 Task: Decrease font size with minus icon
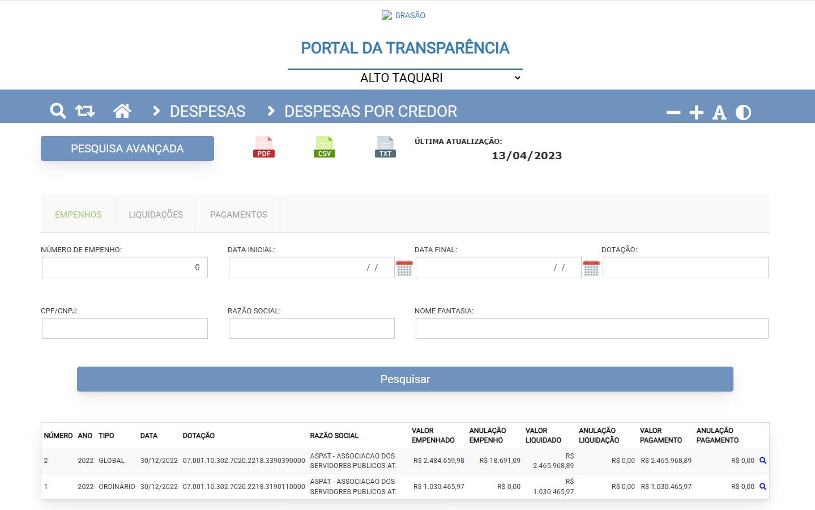(x=673, y=113)
